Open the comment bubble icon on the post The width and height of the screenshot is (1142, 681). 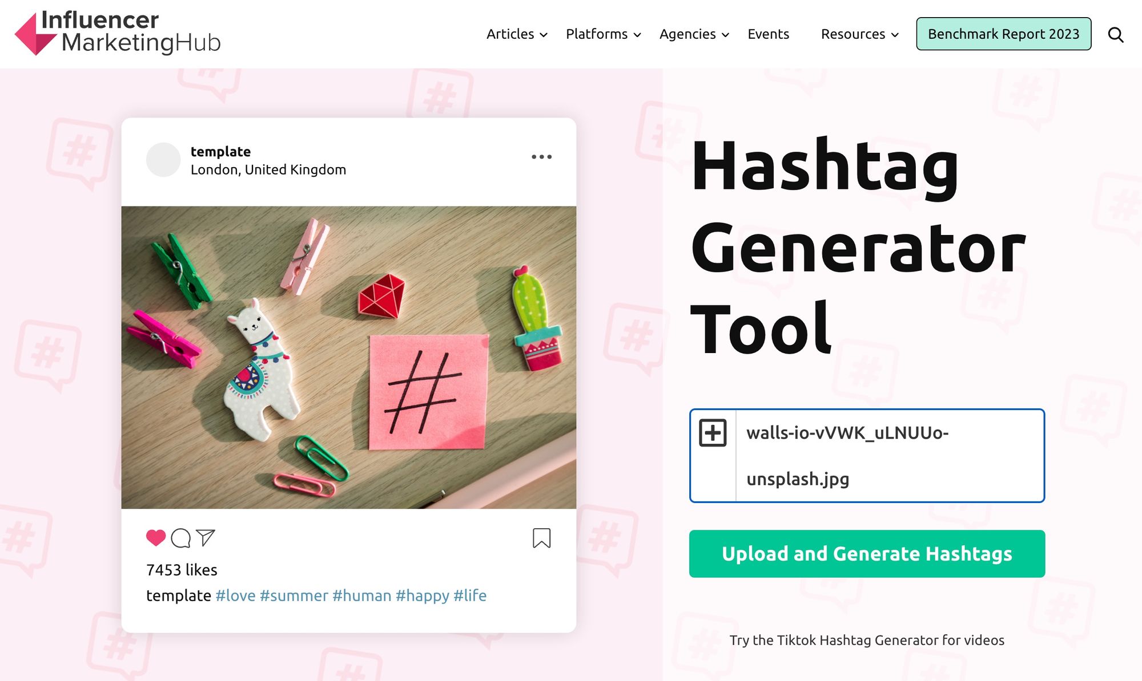(x=182, y=537)
